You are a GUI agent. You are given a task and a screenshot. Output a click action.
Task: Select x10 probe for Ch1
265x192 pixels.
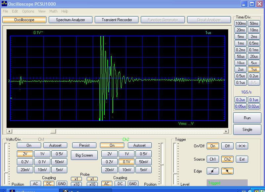76,184
